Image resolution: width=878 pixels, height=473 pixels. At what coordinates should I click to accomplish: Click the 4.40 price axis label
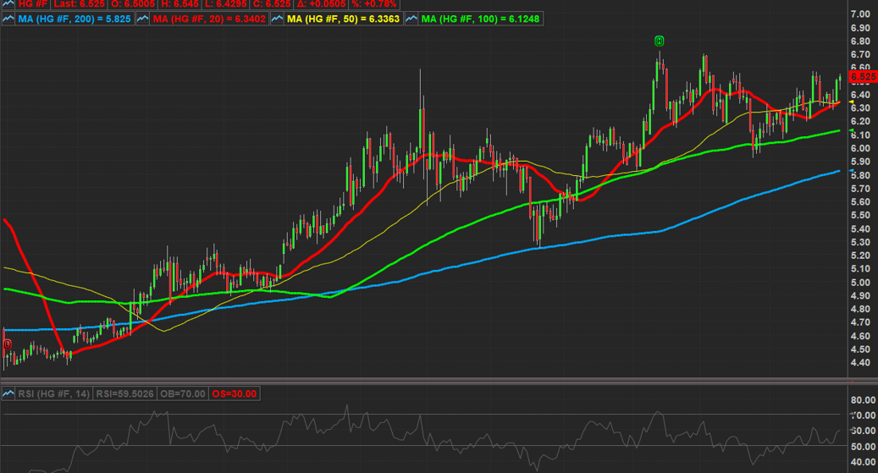tap(860, 363)
